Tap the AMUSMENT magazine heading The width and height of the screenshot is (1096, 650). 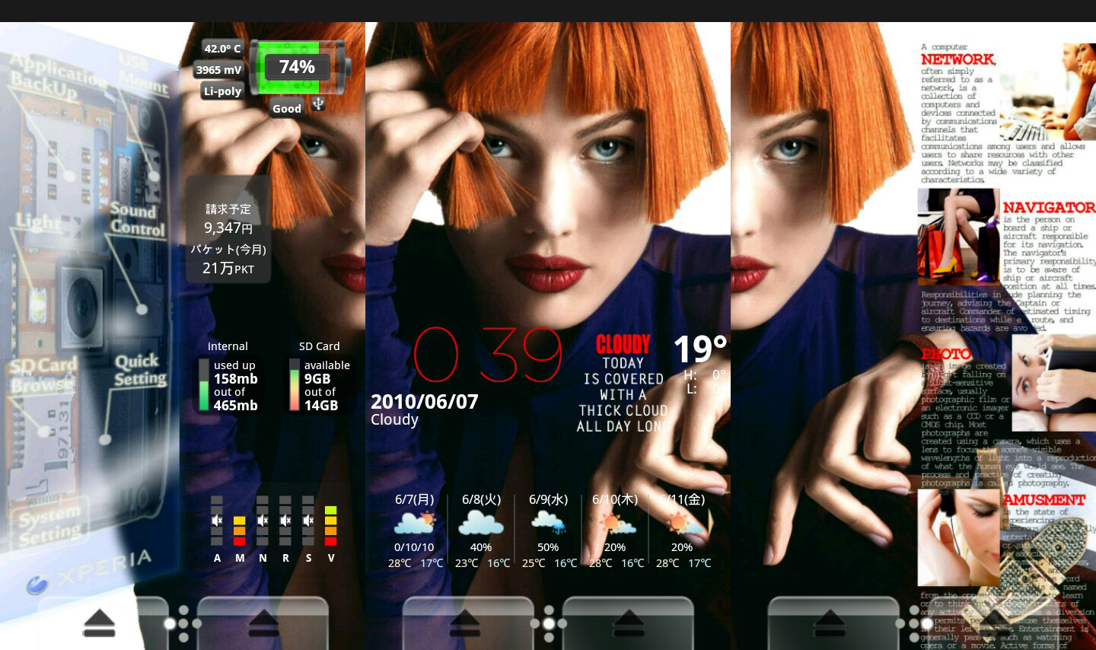click(1044, 500)
